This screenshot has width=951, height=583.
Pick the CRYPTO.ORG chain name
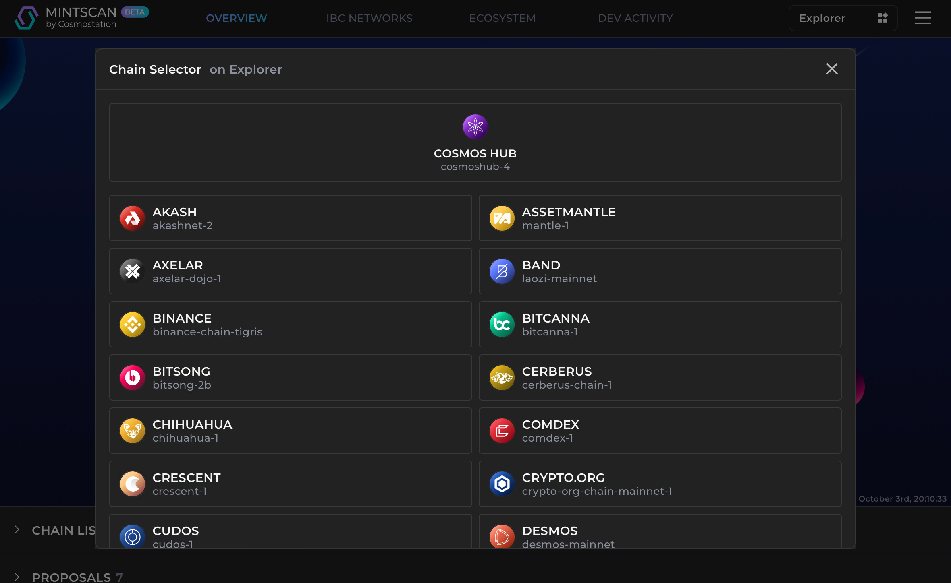coord(563,478)
